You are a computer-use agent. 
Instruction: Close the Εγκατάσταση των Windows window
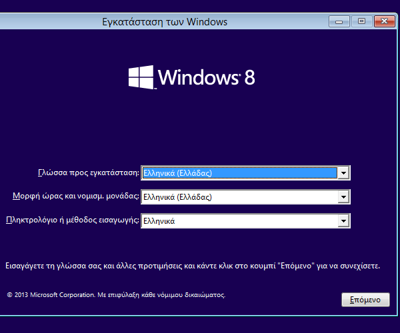[384, 21]
